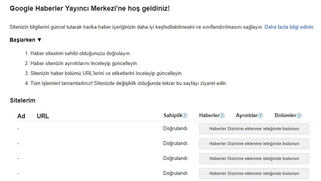Click the Doğrulandı status in first row

coord(175,129)
